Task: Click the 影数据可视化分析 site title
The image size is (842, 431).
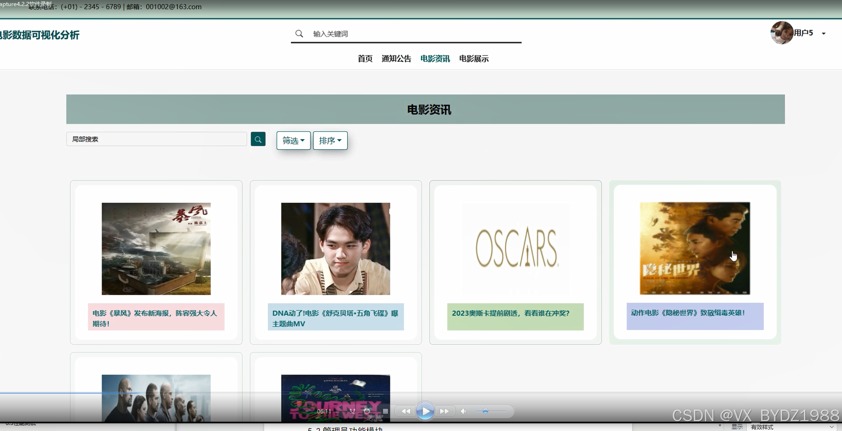Action: 39,35
